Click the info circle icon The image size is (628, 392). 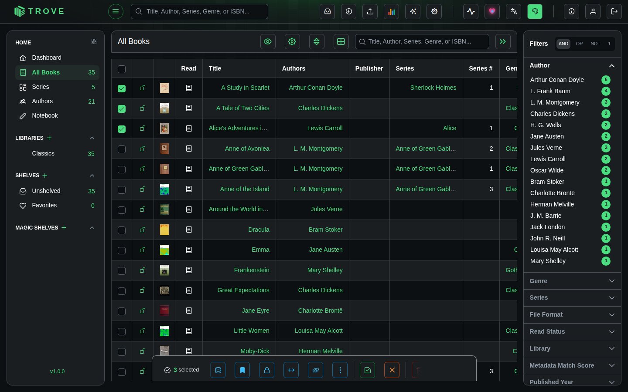571,12
